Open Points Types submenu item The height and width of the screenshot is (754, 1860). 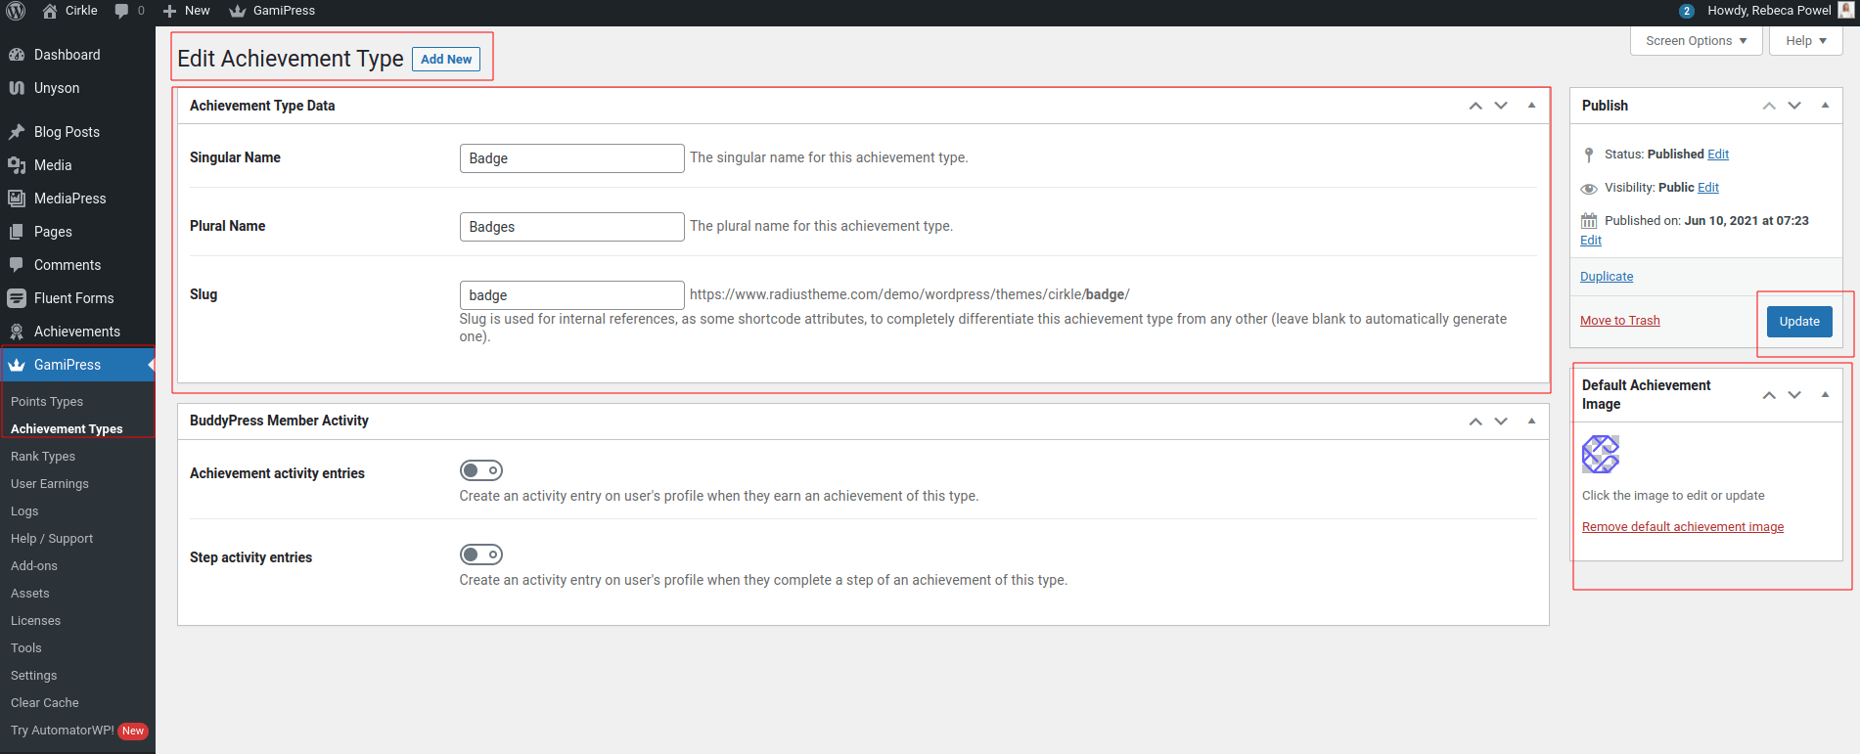pos(47,402)
